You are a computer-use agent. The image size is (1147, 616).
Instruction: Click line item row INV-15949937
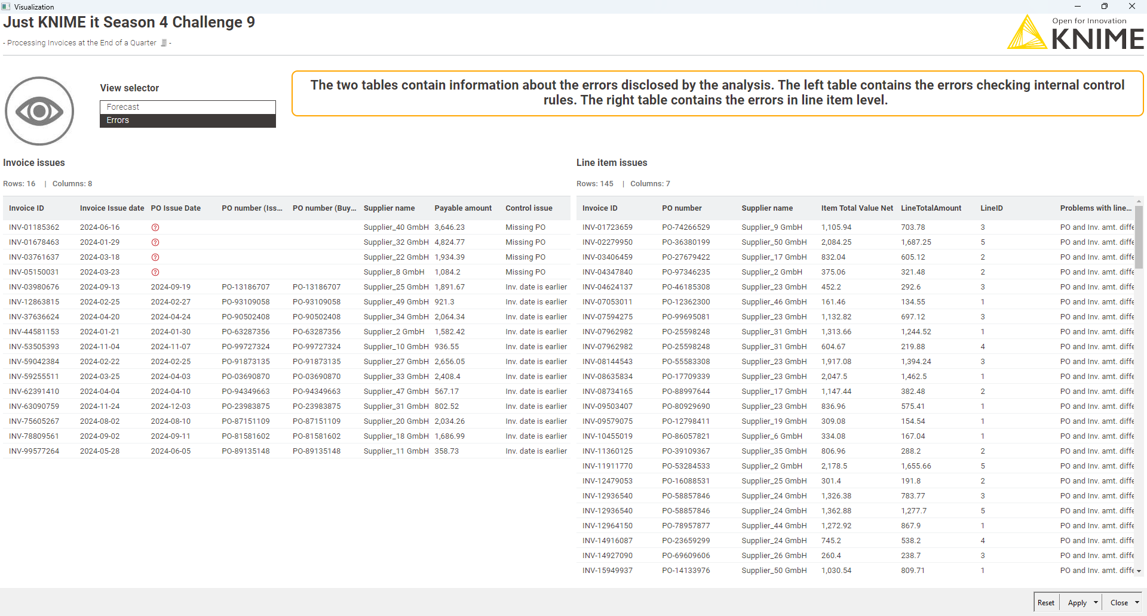tap(855, 571)
